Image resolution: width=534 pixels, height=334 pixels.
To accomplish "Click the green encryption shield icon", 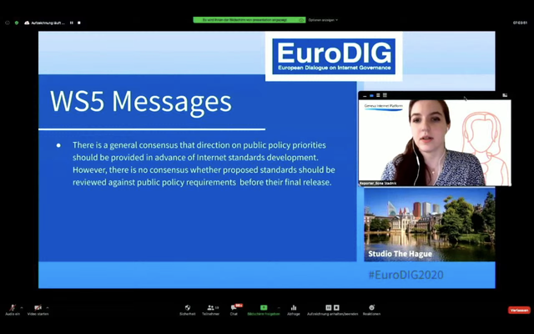I will [17, 23].
